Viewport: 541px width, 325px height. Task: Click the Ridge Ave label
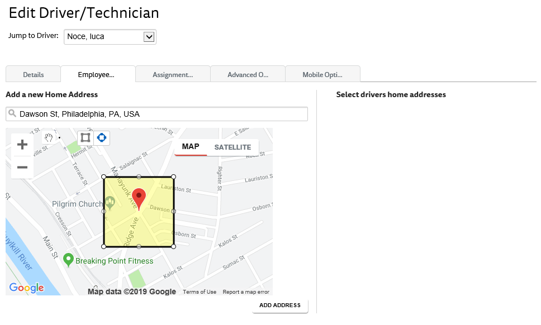(x=131, y=233)
